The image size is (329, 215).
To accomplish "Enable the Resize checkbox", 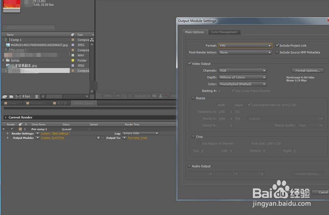I will tap(193, 98).
